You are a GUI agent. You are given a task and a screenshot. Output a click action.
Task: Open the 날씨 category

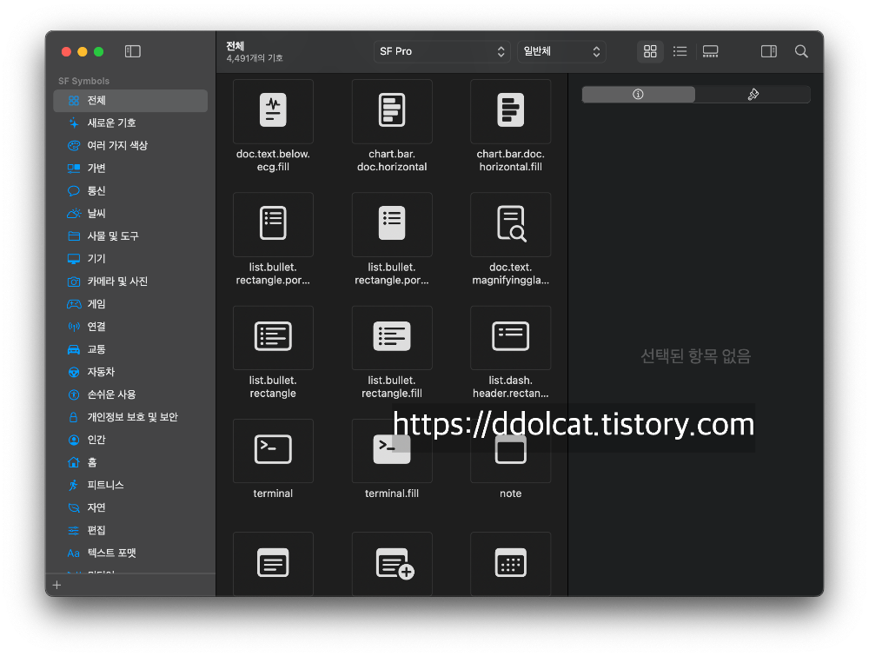pos(96,213)
